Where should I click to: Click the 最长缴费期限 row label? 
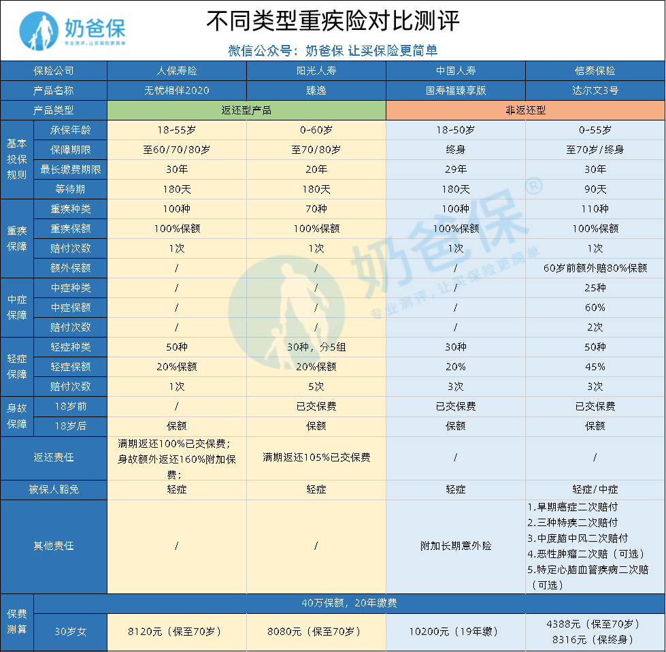71,169
